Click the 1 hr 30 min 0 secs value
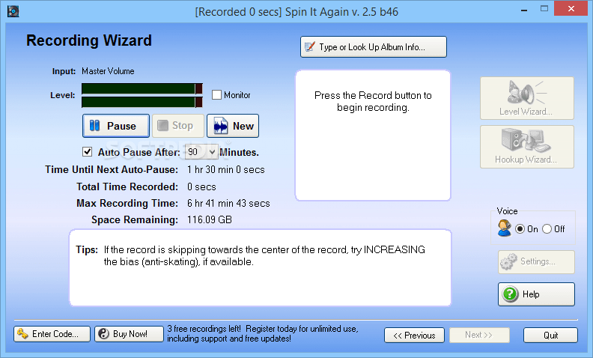The height and width of the screenshot is (358, 593). coord(226,169)
